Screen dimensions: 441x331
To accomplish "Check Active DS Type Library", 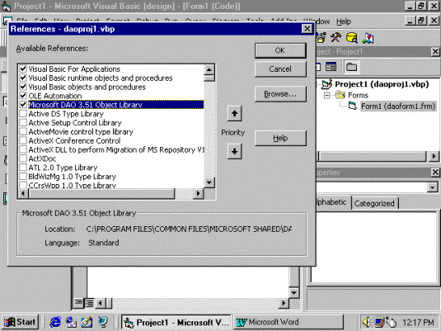I will pos(23,114).
